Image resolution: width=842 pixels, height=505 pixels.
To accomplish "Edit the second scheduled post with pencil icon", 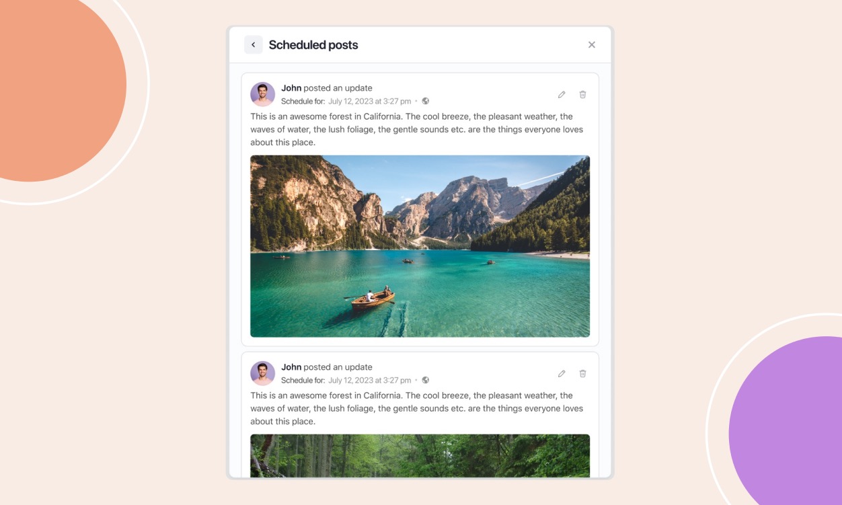I will (562, 374).
